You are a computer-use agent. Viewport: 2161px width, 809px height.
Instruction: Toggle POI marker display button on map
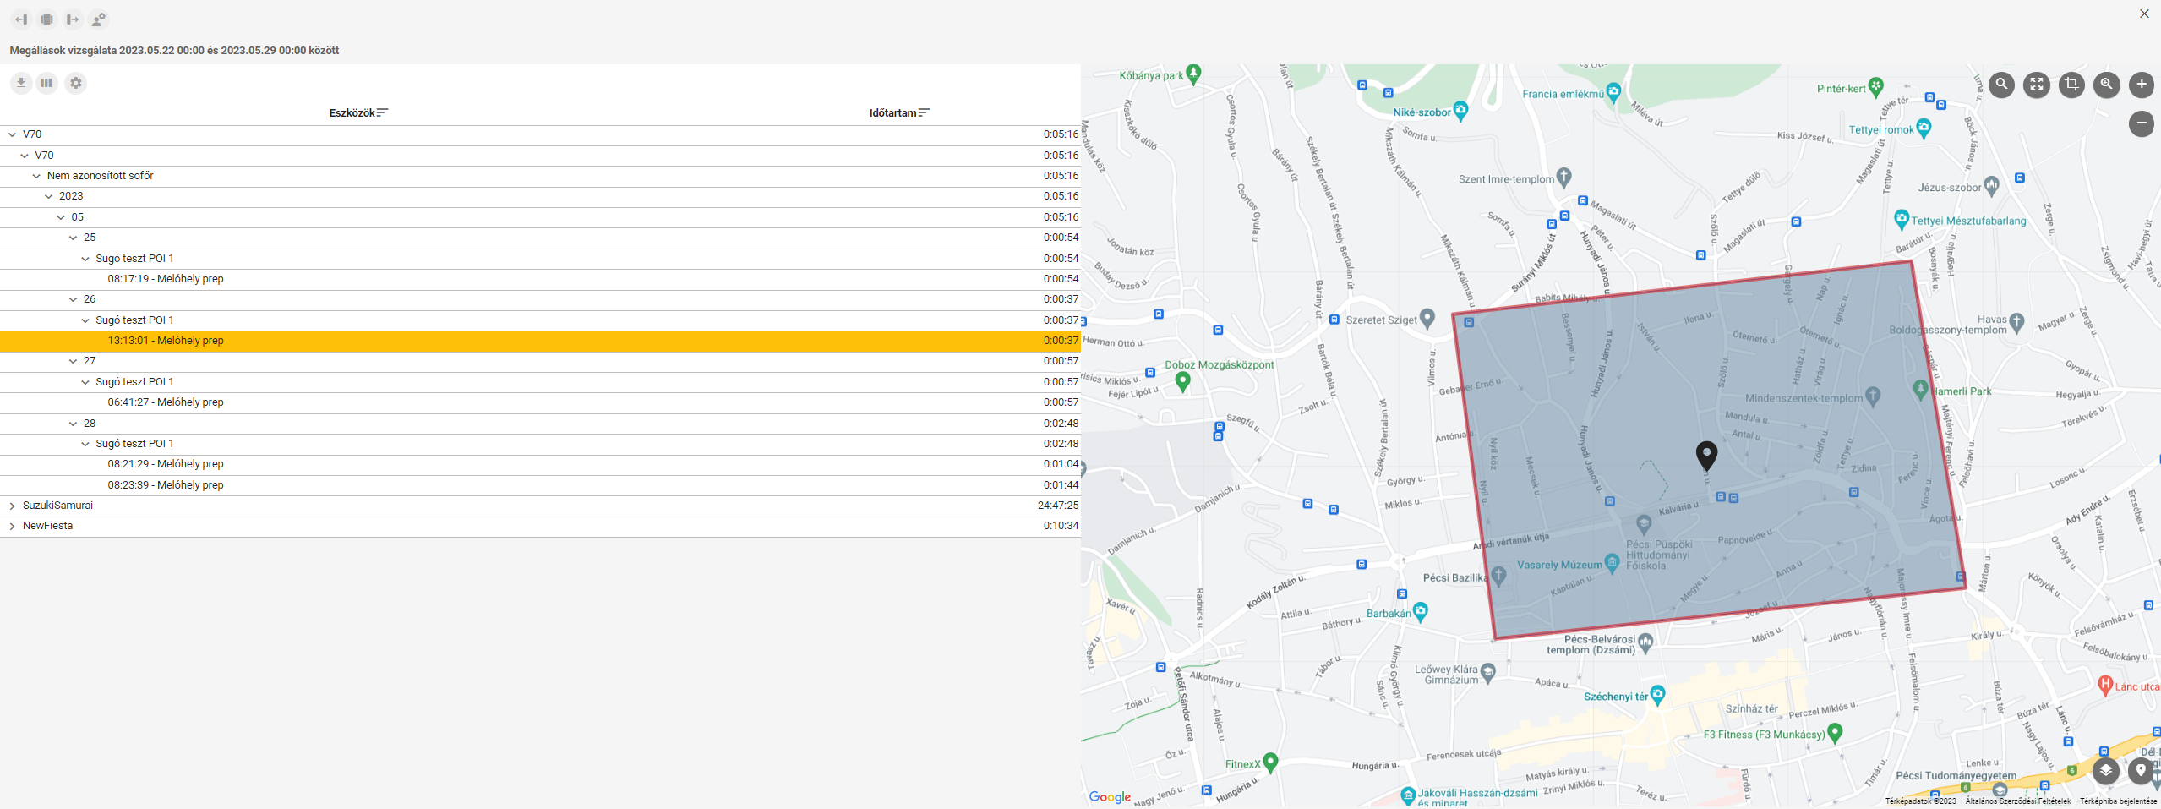(x=2141, y=771)
